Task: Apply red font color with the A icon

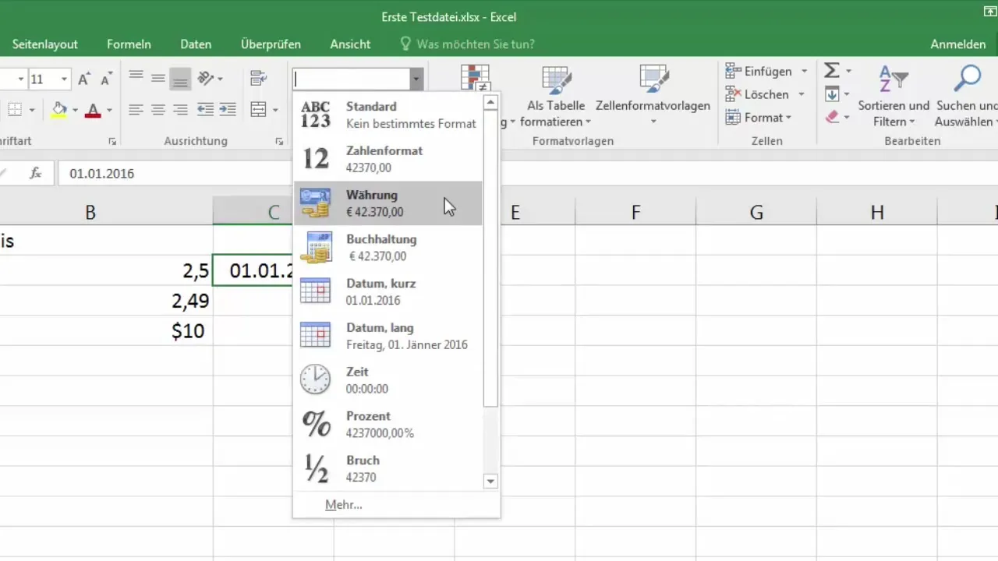Action: 93,110
